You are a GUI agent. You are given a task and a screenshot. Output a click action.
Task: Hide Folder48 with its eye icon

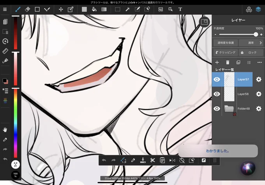click(x=217, y=108)
